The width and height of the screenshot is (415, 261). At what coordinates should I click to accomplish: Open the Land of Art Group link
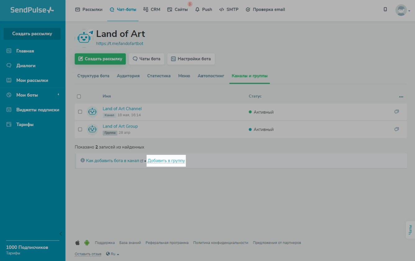tap(120, 126)
